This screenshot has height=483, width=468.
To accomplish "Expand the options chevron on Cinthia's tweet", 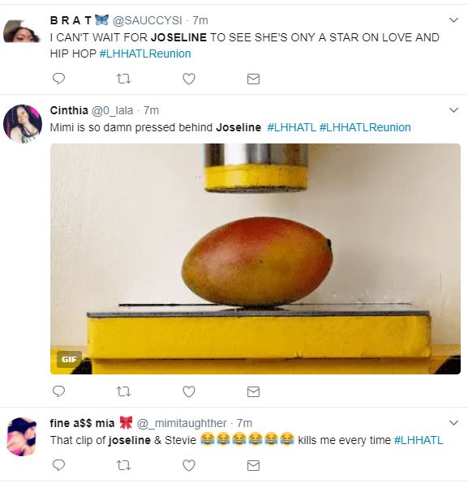I will pos(453,110).
